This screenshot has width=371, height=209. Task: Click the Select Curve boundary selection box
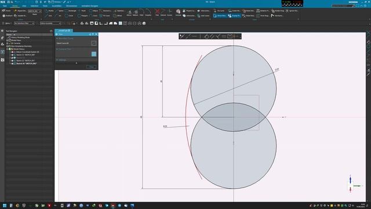94,43
